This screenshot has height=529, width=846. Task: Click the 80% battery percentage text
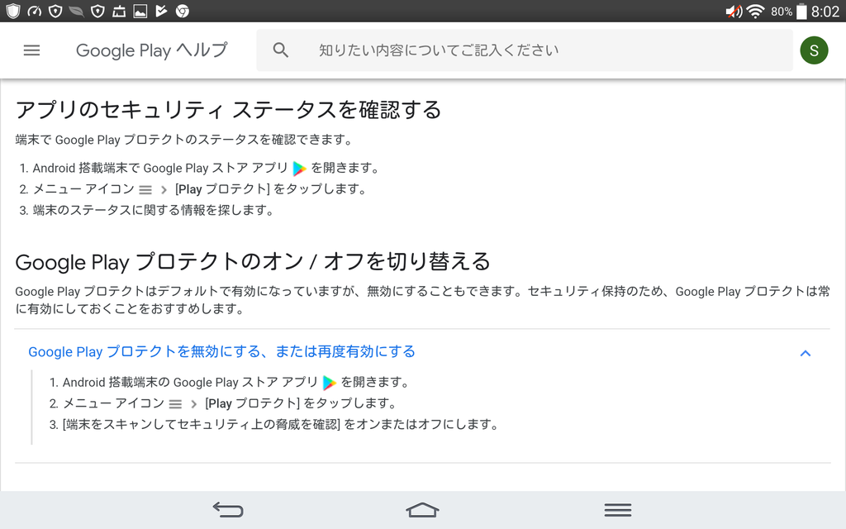[x=782, y=12]
